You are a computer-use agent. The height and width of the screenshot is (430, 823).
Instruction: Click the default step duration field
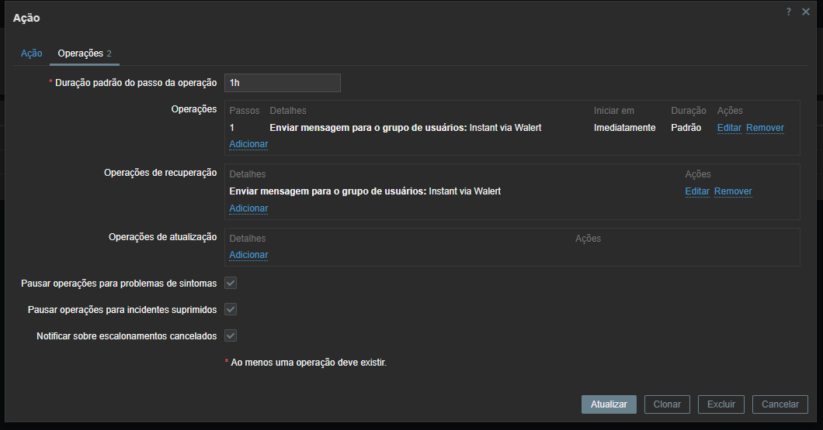(282, 83)
